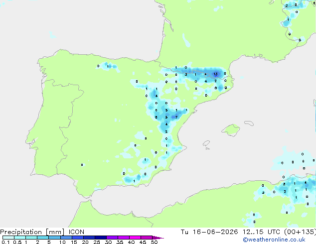Click the 45–50 mm legend color box
316x244 pixels.
point(147,238)
